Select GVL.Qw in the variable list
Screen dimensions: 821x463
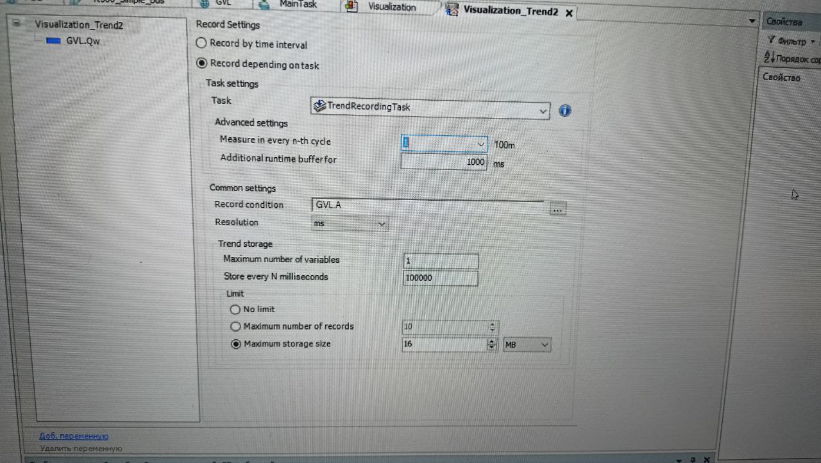[x=82, y=40]
